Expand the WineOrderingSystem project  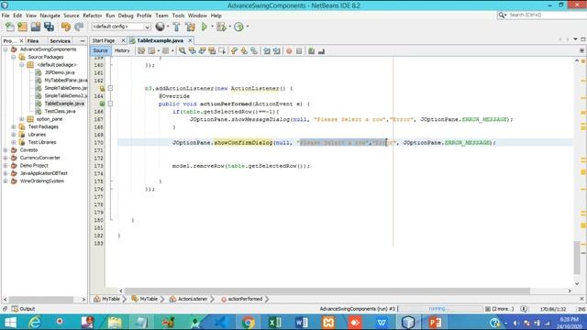point(6,181)
